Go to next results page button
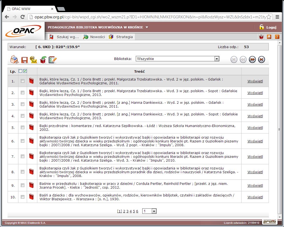 (x=252, y=59)
